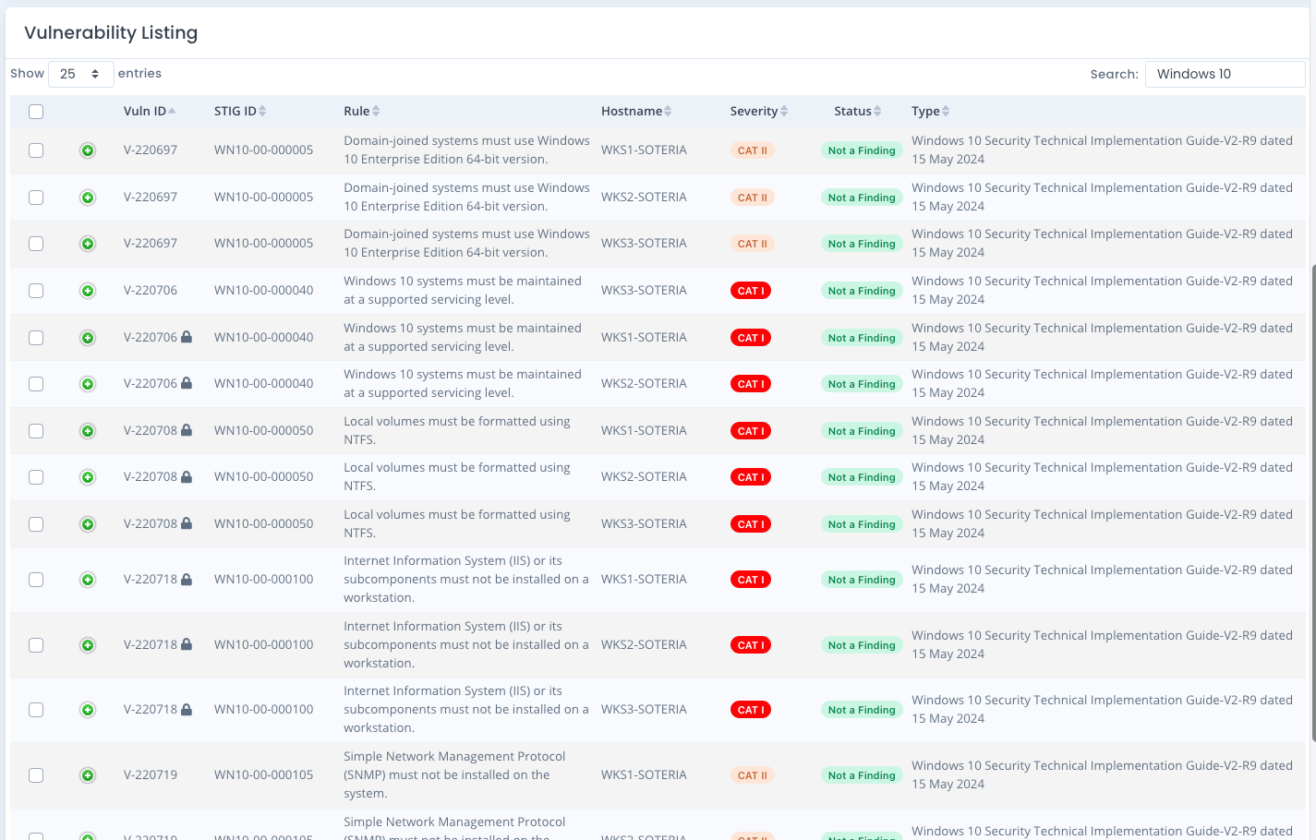The height and width of the screenshot is (840, 1316).
Task: Select checkbox for V-220718 WKS3-SOTERIA row
Action: (x=36, y=710)
